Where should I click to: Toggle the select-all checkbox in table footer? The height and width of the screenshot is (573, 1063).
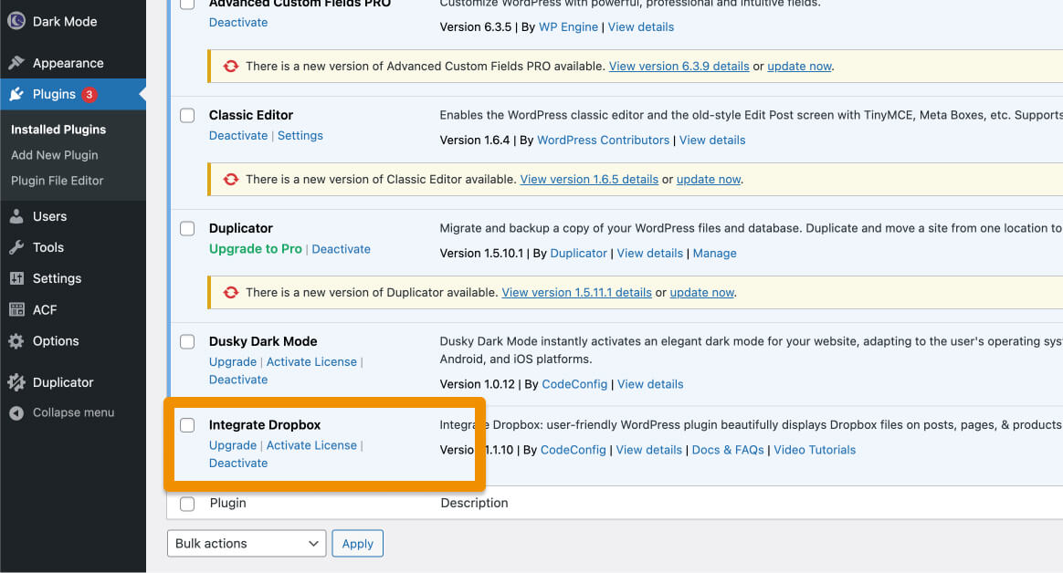coord(187,504)
